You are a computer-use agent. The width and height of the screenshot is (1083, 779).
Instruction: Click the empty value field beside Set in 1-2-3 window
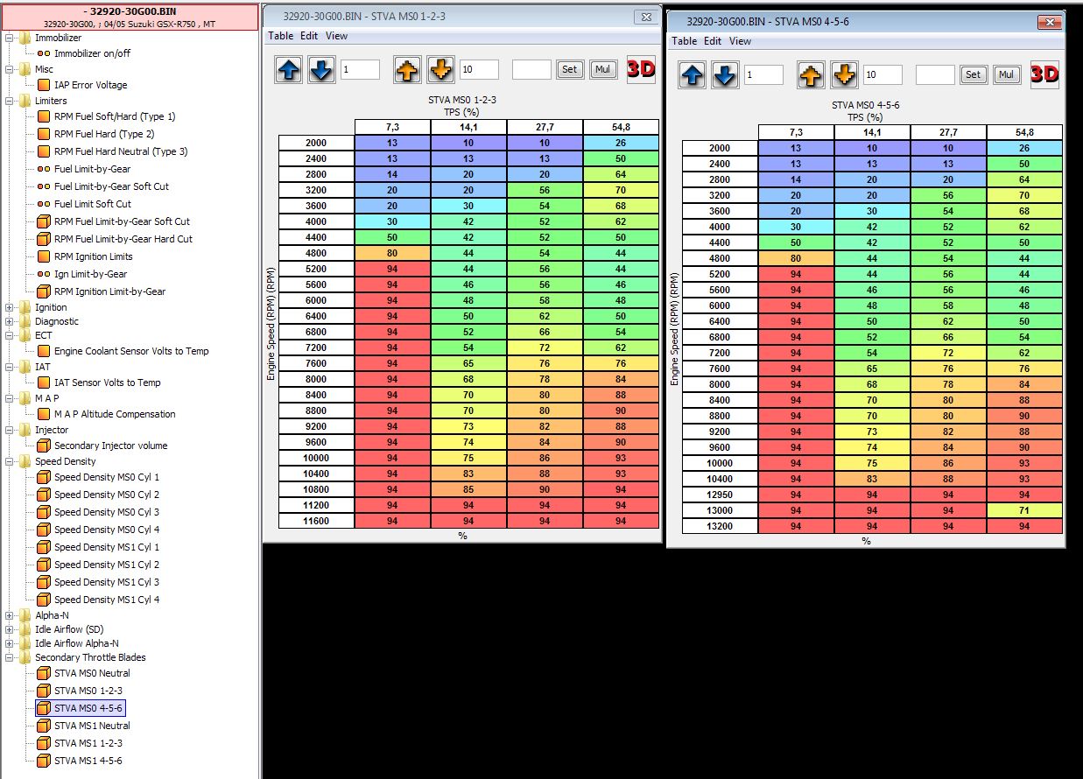(531, 70)
